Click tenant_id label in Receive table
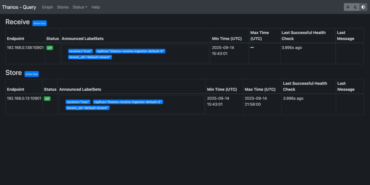Image resolution: width=370 pixels, height=185 pixels. pyautogui.click(x=90, y=57)
